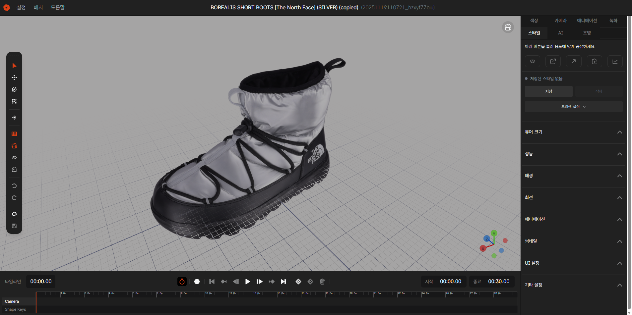Viewport: 632px width, 315px height.
Task: Click the green Y axis on orientation gizmo
Action: point(494,234)
